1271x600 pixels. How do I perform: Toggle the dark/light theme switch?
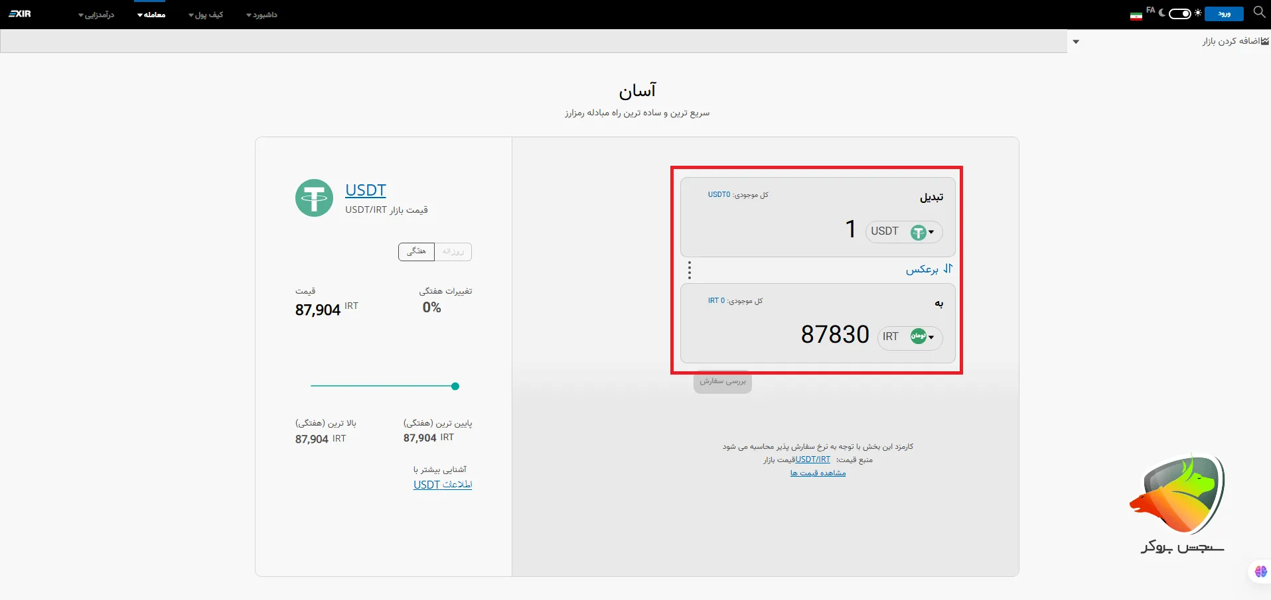[x=1179, y=13]
